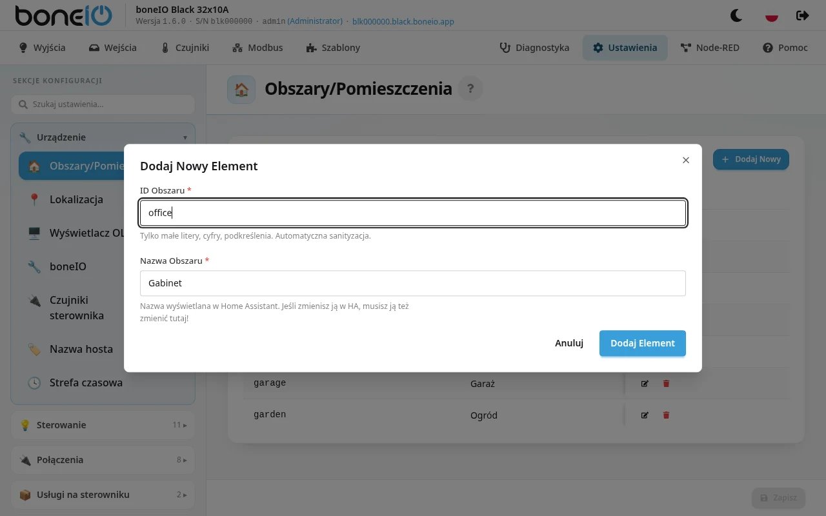The image size is (826, 516).
Task: Click edit icon for garage row
Action: tap(645, 383)
